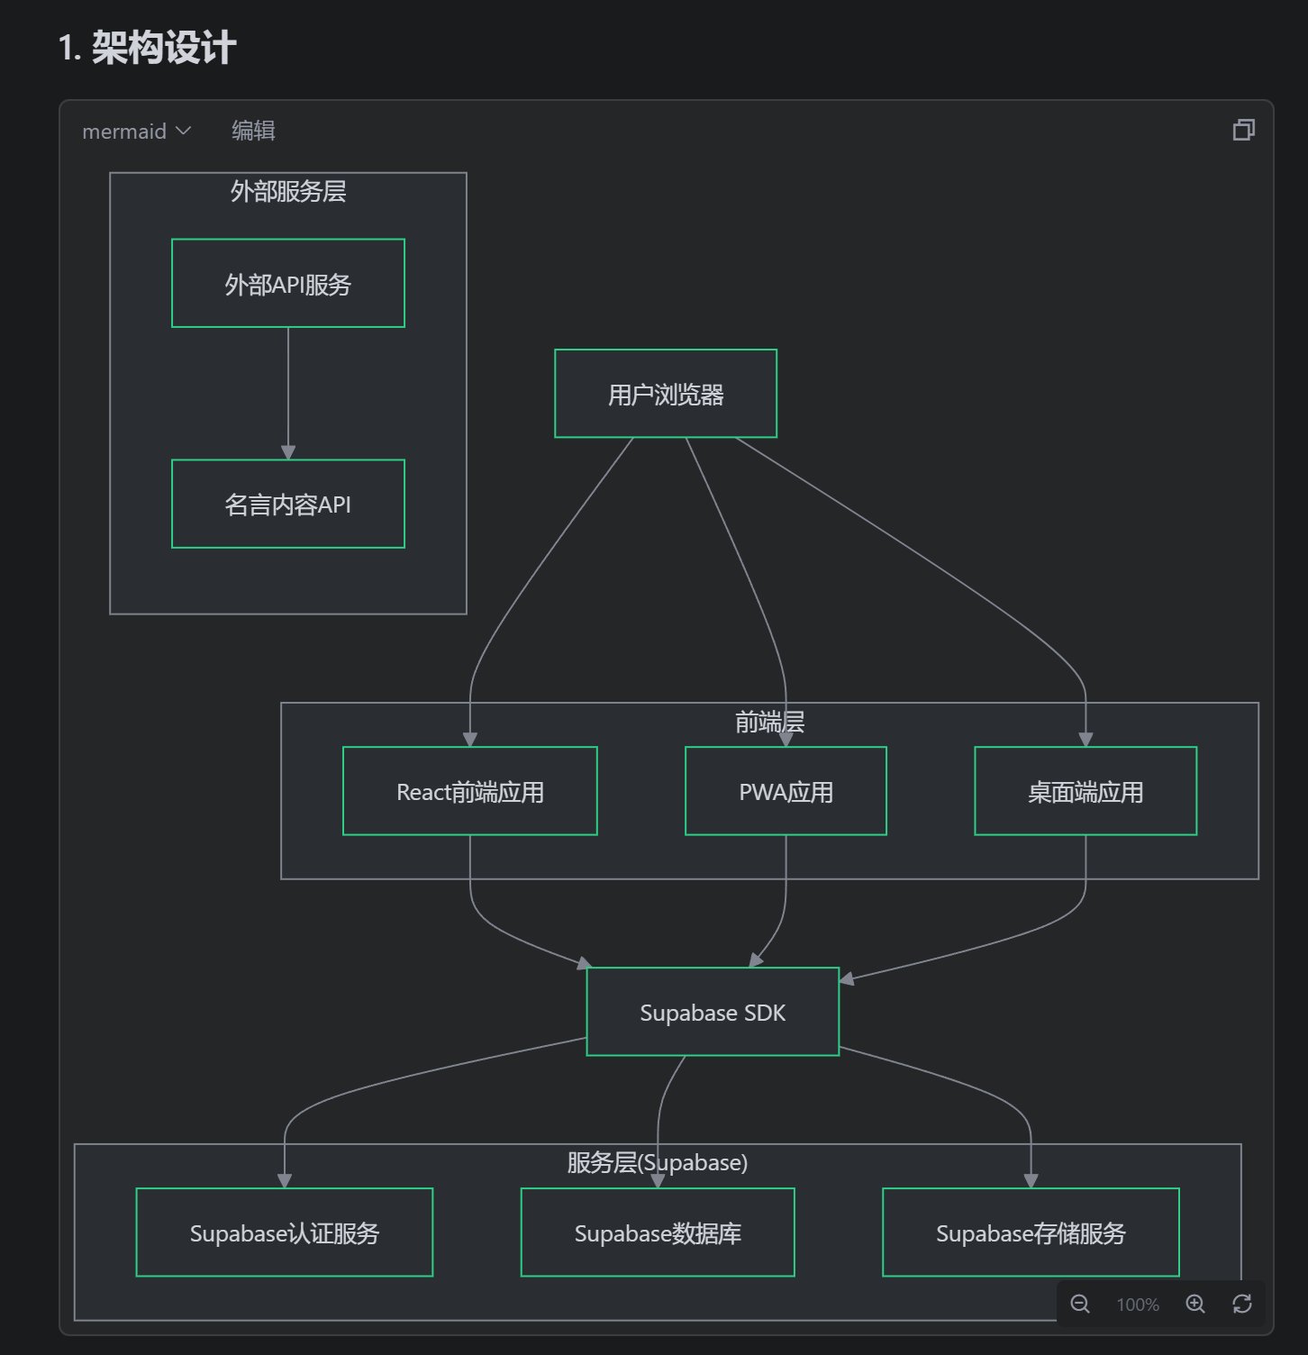Open the mermaid language dropdown
The height and width of the screenshot is (1355, 1308).
click(137, 132)
